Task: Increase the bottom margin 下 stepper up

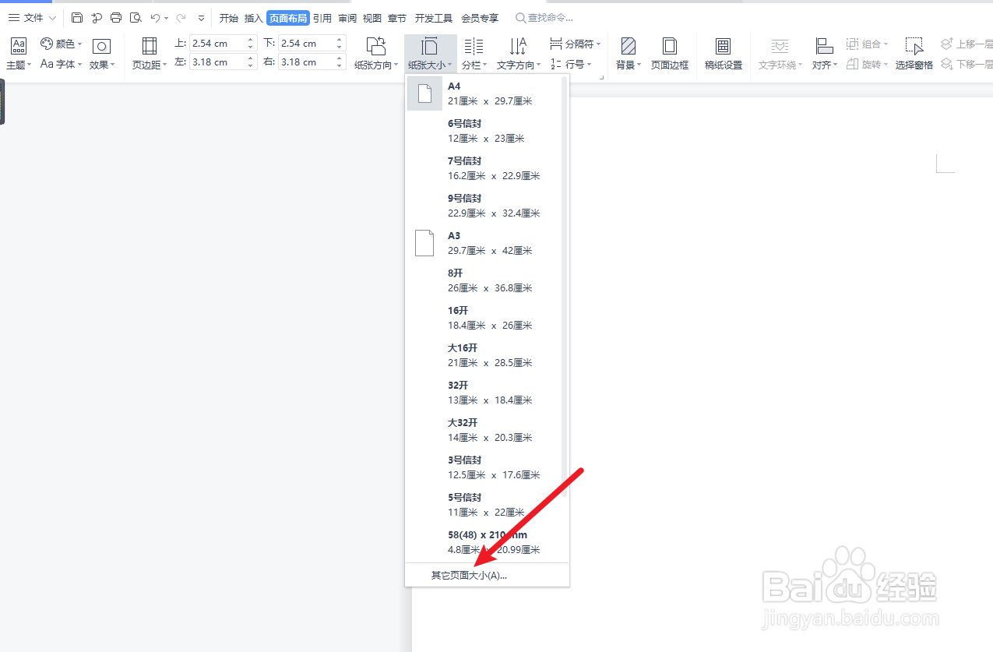Action: pos(340,40)
